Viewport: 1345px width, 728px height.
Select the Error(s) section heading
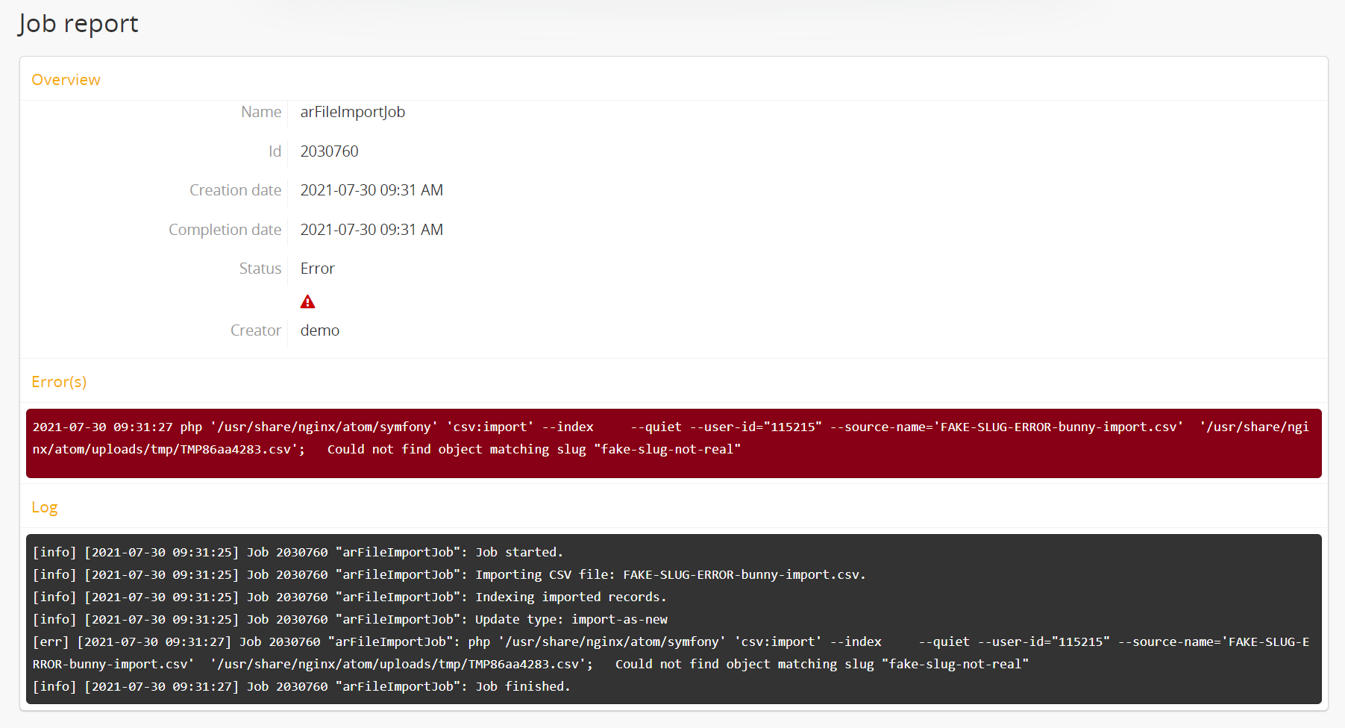pos(59,382)
